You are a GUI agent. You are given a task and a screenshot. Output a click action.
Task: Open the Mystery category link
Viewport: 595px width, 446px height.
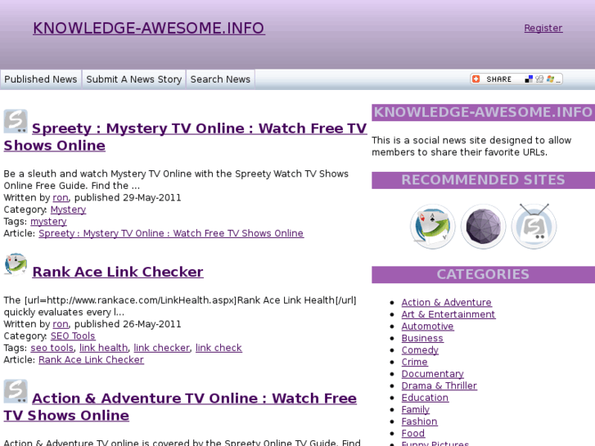coord(68,209)
